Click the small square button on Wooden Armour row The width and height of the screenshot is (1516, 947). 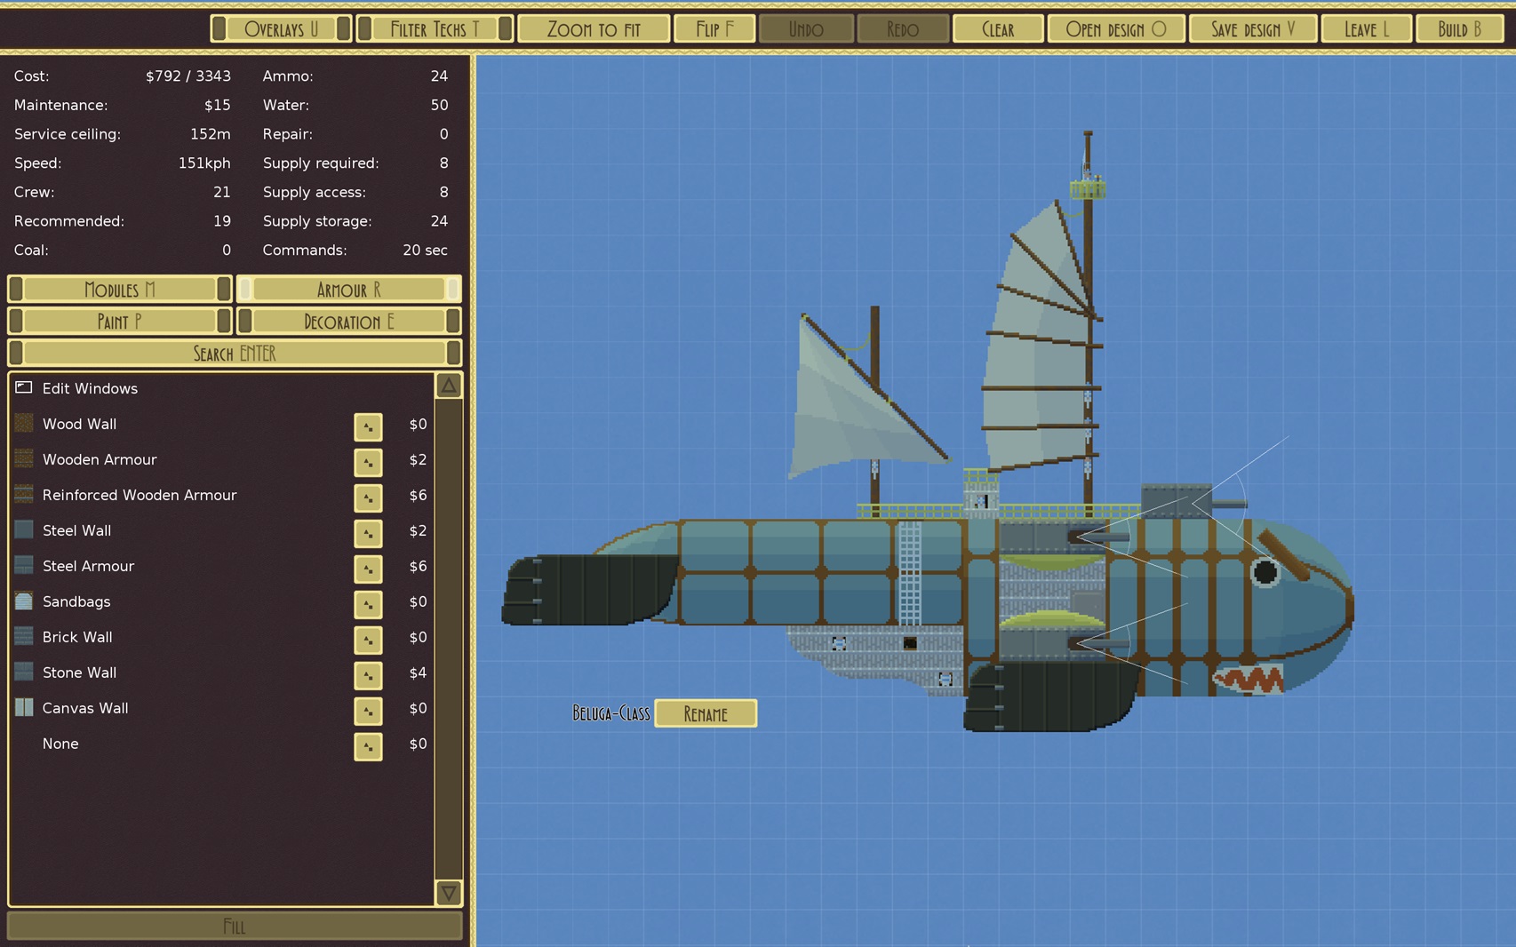pos(368,462)
